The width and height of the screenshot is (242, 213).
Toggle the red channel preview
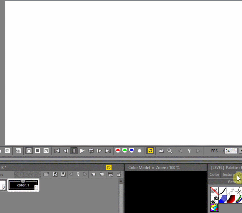point(118,151)
